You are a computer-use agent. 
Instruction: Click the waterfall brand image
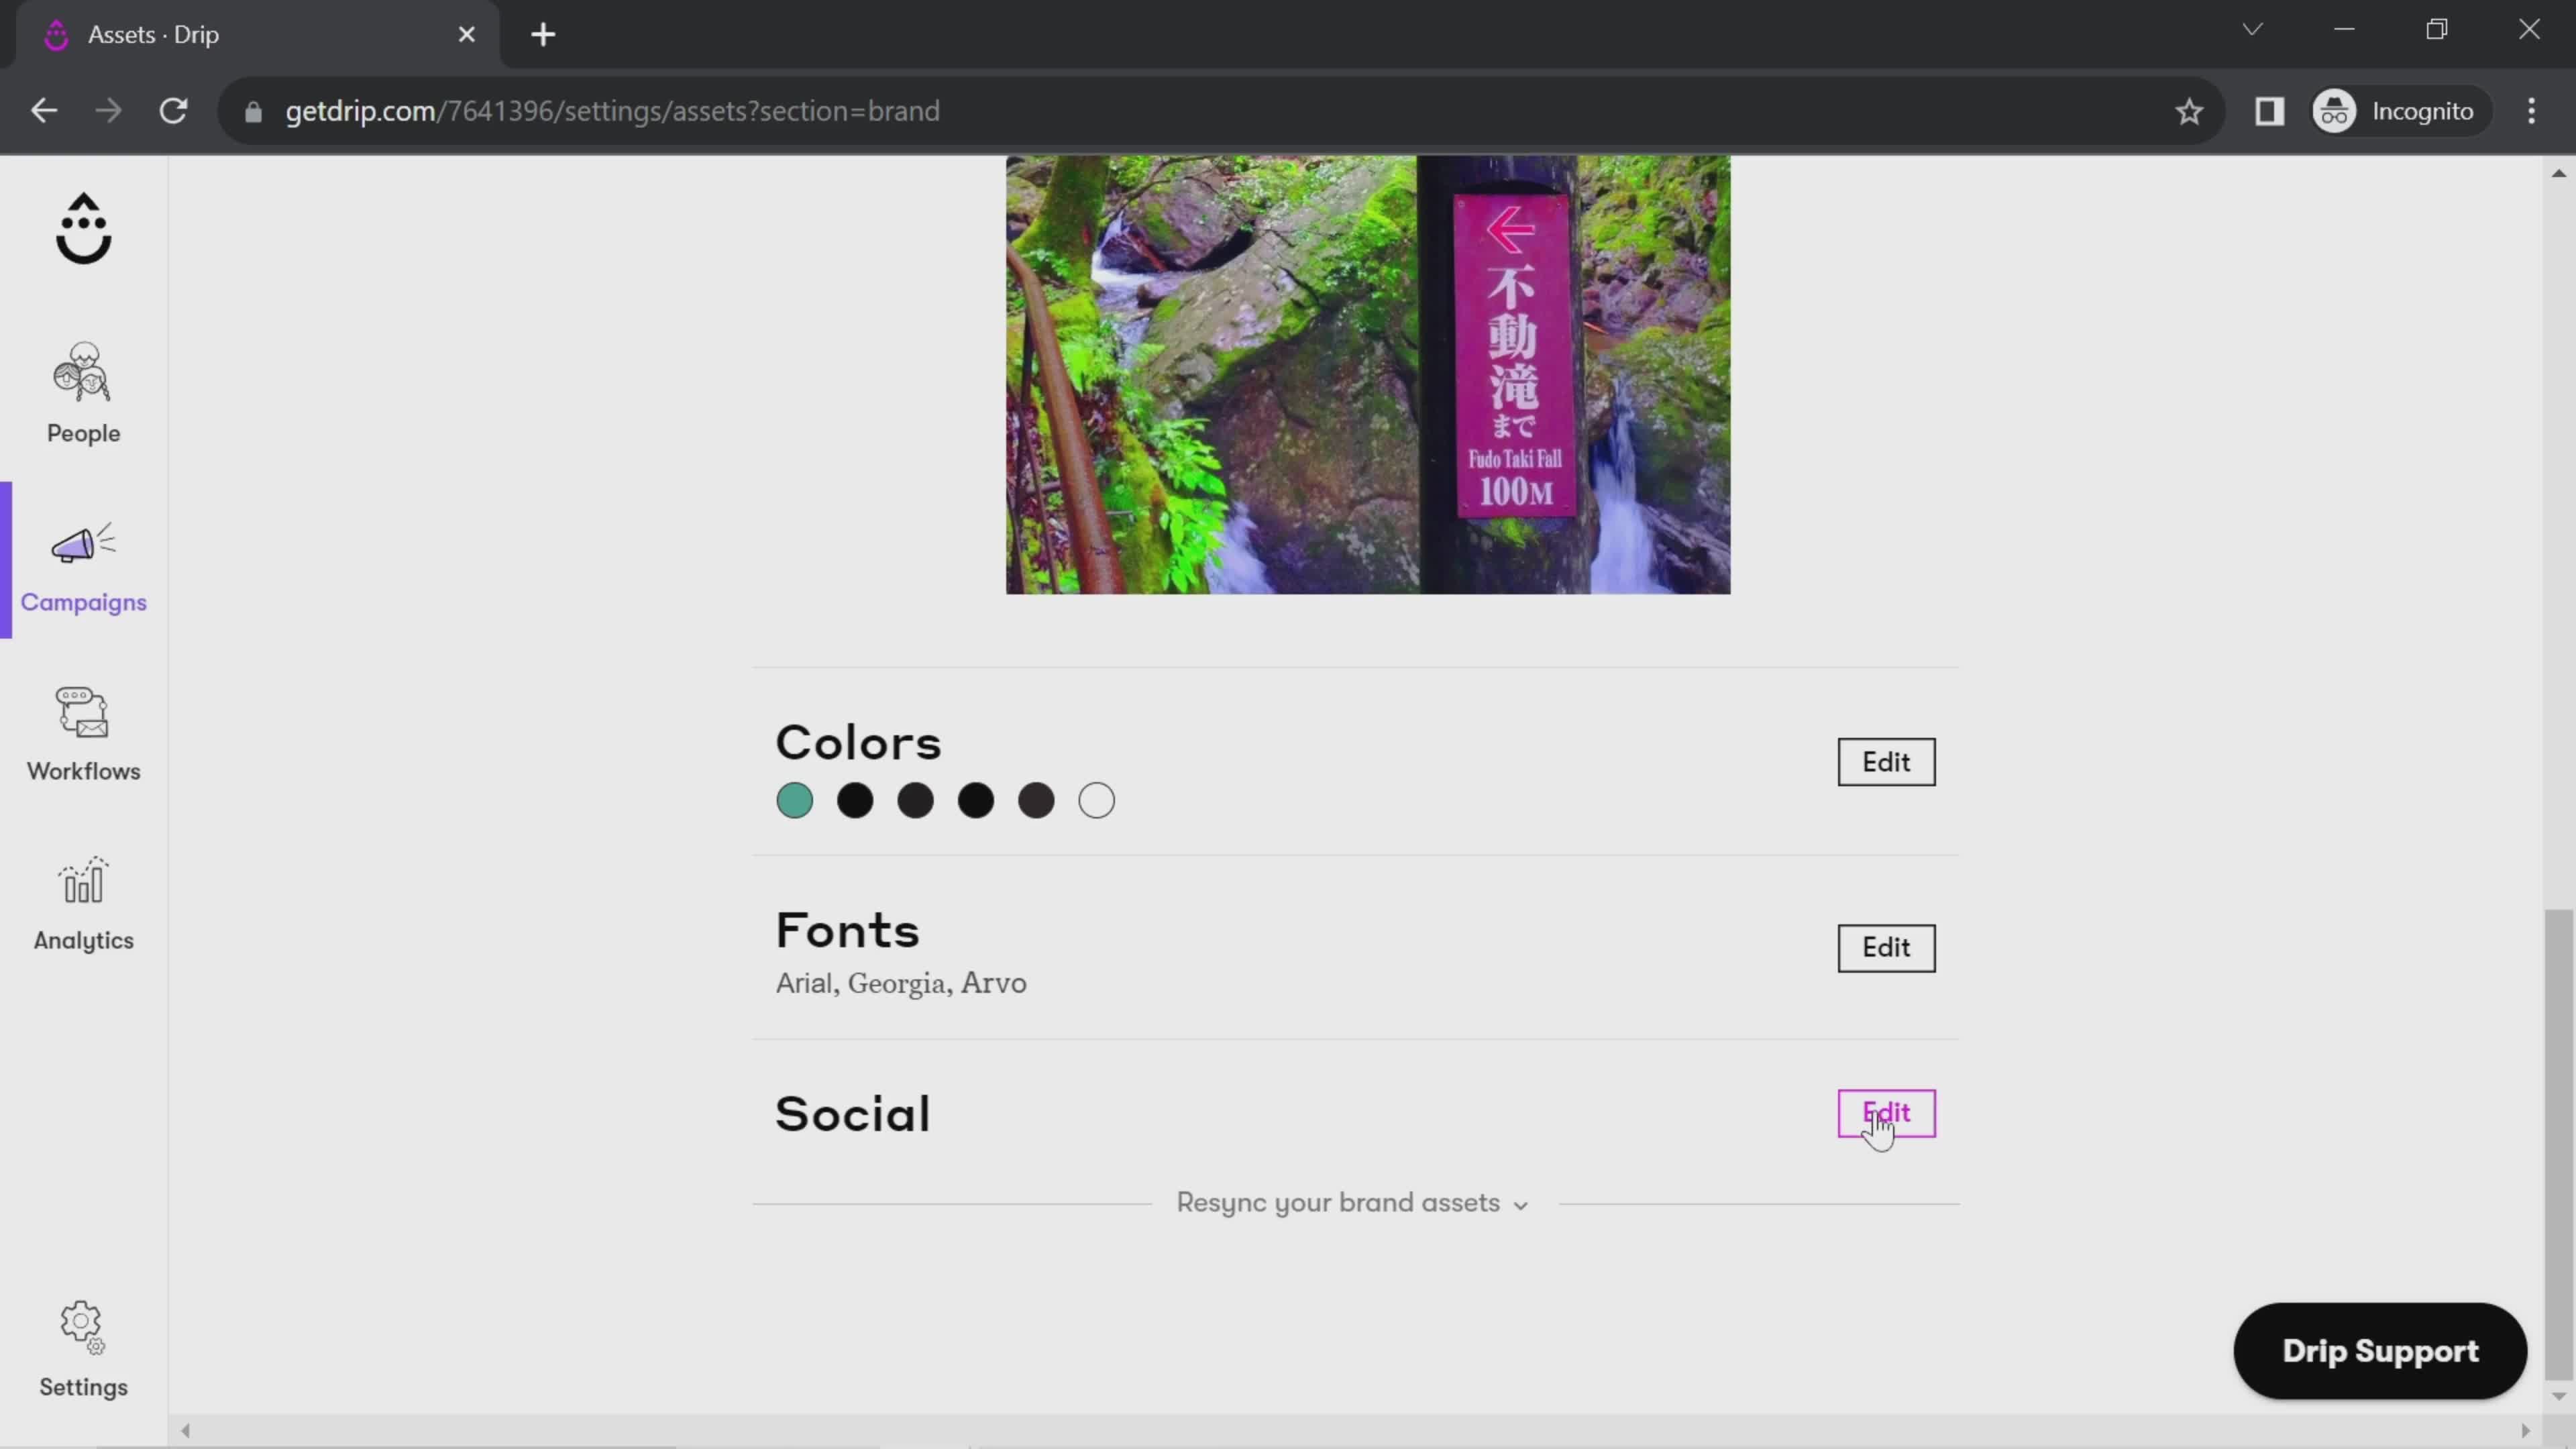[x=1368, y=374]
